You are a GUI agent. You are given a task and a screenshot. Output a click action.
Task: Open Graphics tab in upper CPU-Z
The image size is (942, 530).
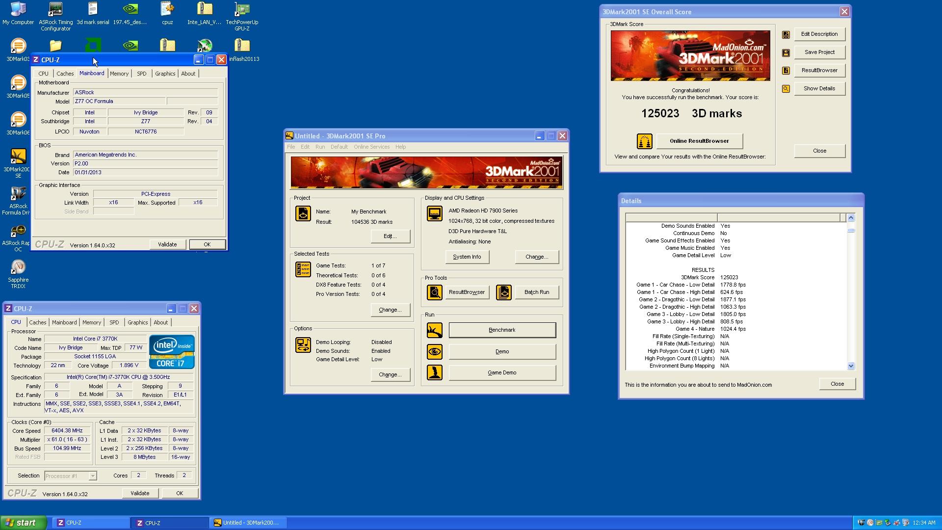point(165,74)
